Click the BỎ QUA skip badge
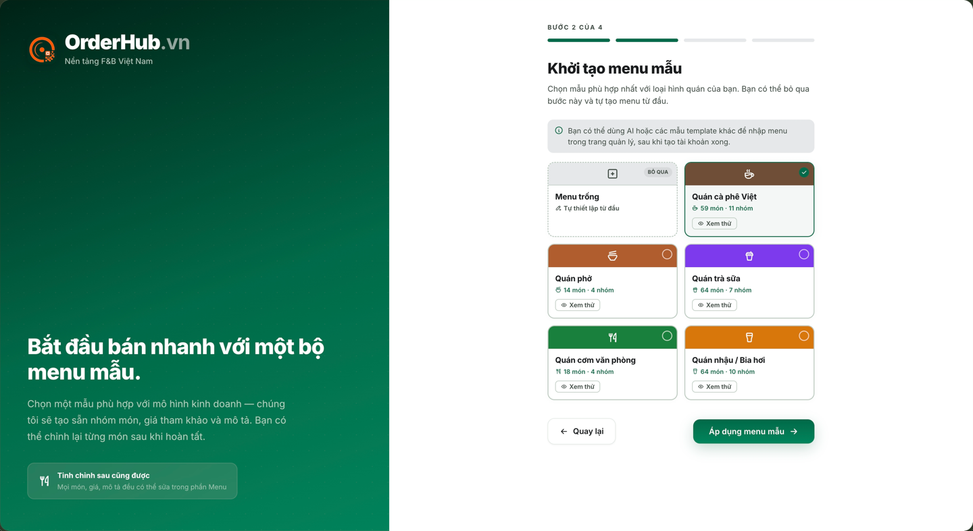Screen dimensions: 973x531 click(657, 172)
